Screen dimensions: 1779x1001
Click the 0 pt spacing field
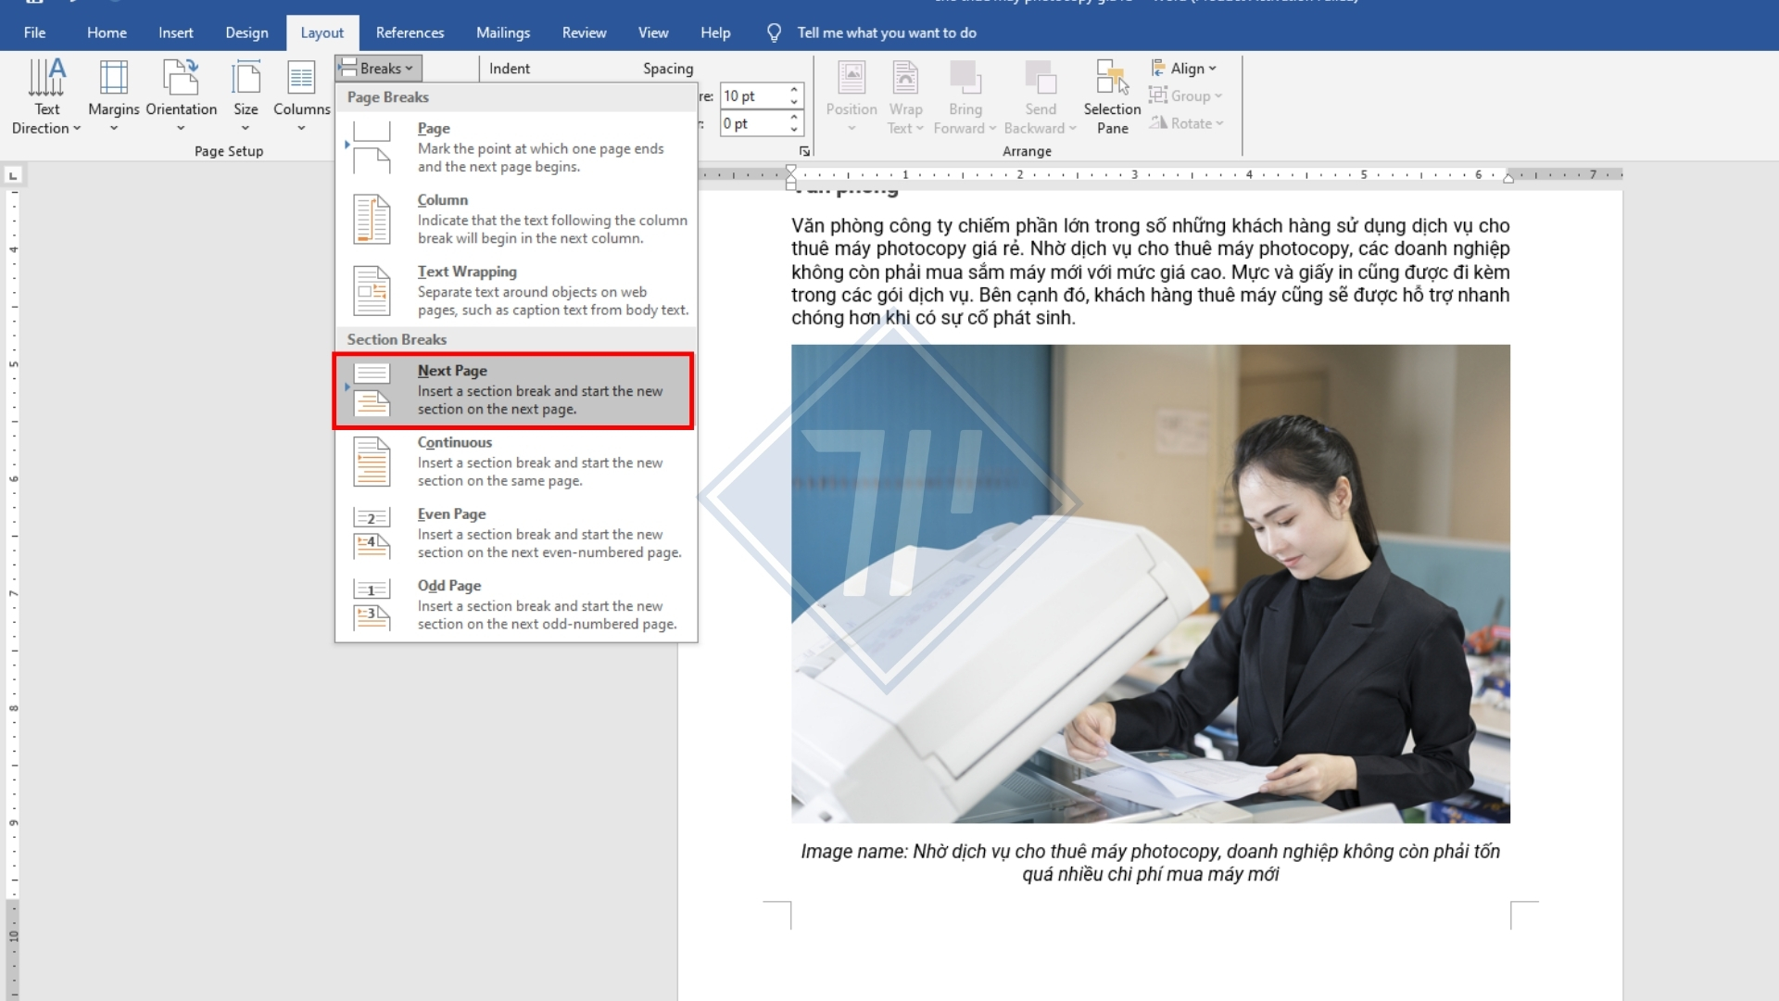753,123
